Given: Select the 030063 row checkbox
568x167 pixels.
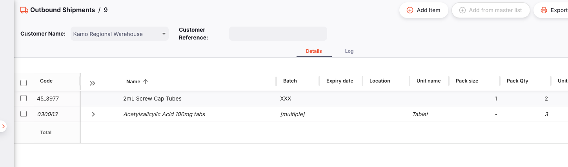Looking at the screenshot, I should (24, 114).
